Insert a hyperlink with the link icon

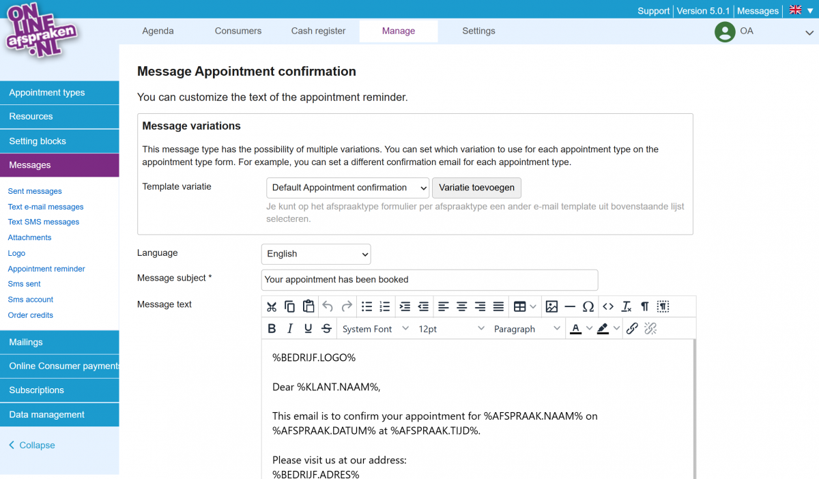[x=631, y=328]
